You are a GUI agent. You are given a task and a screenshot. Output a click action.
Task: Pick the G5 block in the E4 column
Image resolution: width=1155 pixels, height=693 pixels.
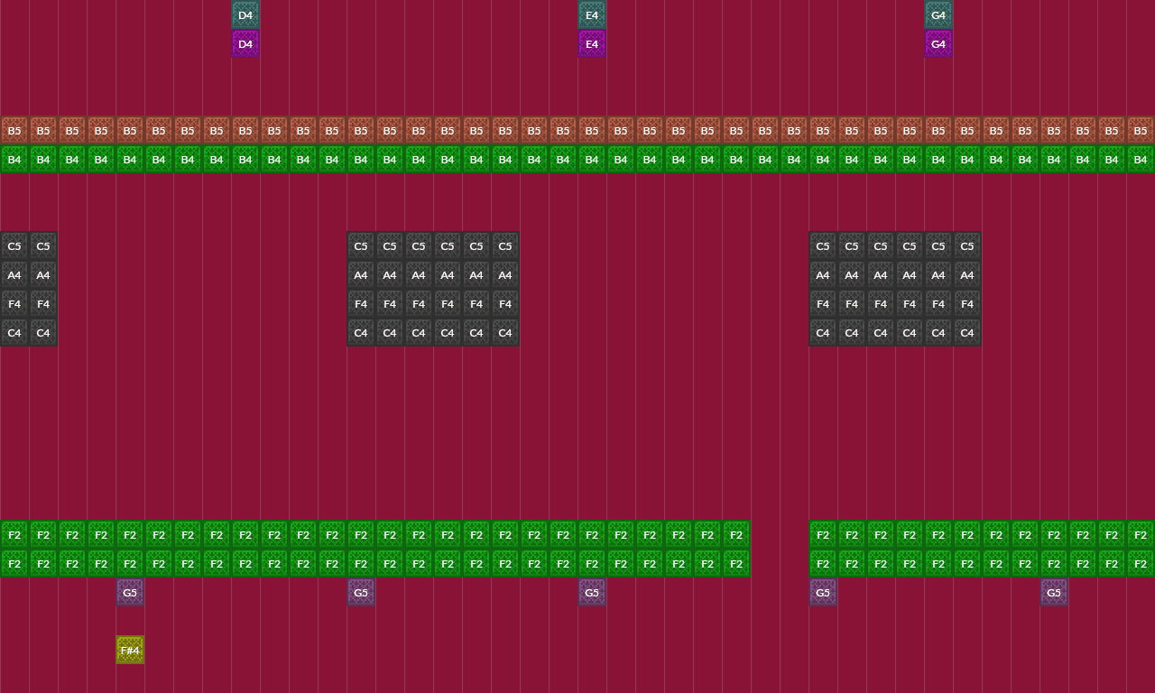coord(592,592)
